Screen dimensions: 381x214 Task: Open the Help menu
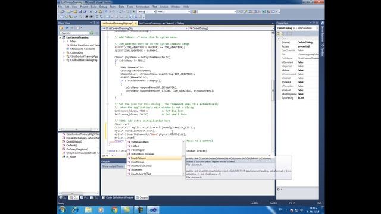pos(186,7)
